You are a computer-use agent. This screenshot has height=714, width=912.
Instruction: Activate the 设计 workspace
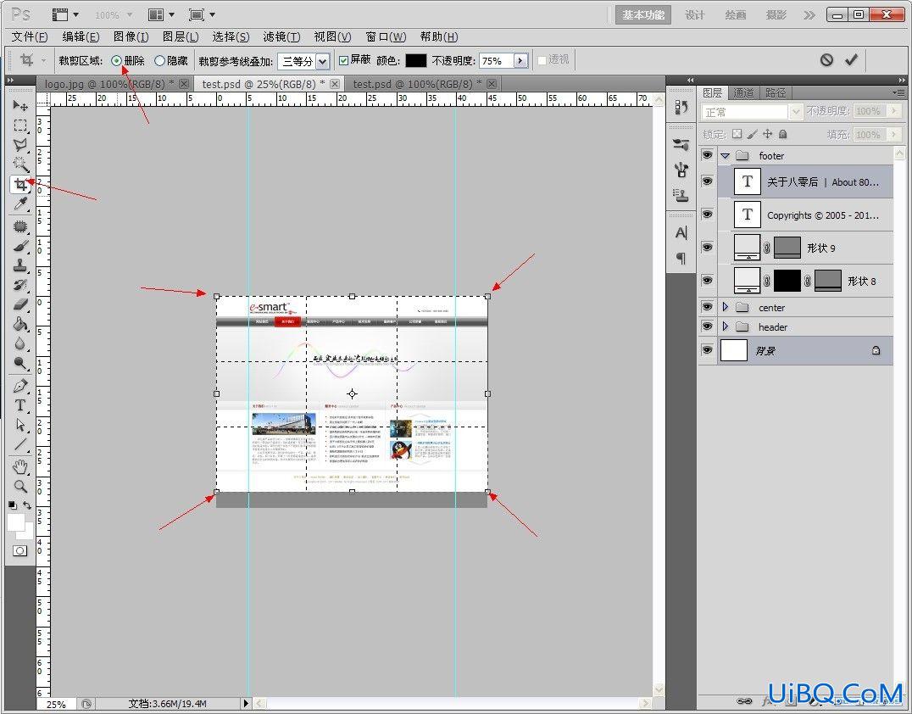coord(694,15)
